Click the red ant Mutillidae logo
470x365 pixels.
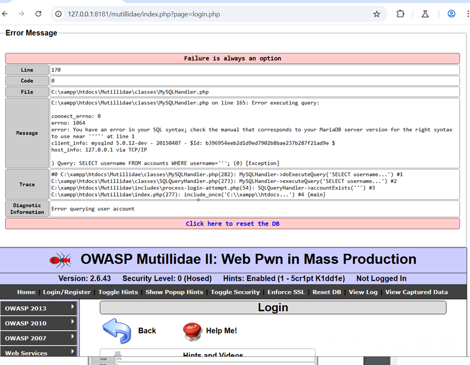[60, 260]
